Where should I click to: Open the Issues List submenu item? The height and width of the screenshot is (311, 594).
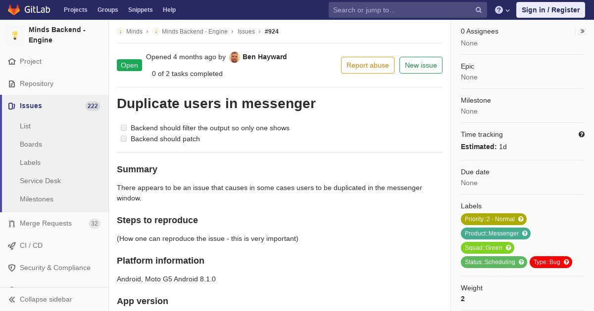(25, 126)
